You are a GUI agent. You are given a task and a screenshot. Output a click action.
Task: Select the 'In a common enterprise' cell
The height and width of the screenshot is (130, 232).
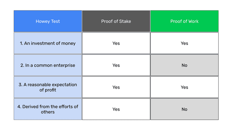click(48, 65)
